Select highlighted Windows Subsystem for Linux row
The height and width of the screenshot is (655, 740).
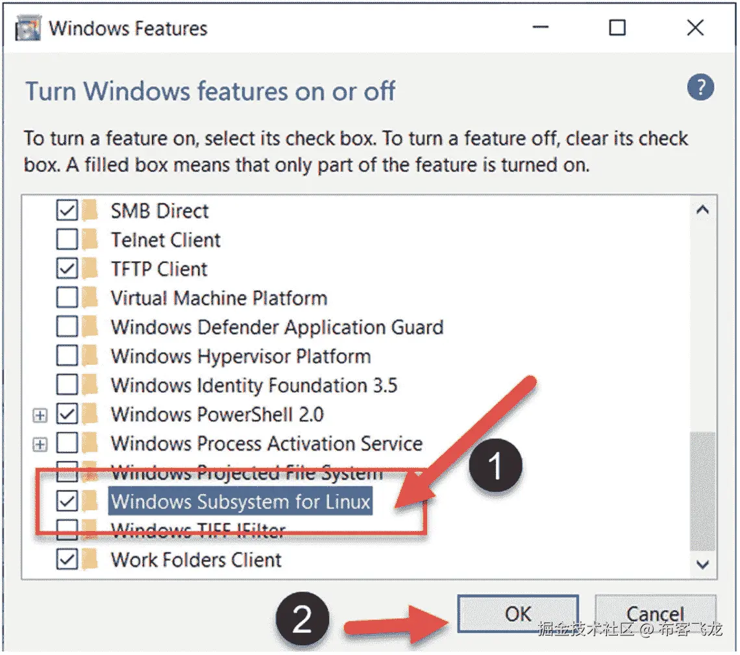pyautogui.click(x=241, y=501)
